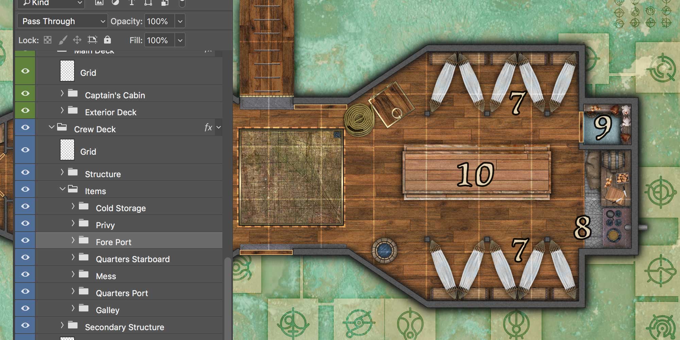Click the Fore Port folder icon

[x=84, y=240]
